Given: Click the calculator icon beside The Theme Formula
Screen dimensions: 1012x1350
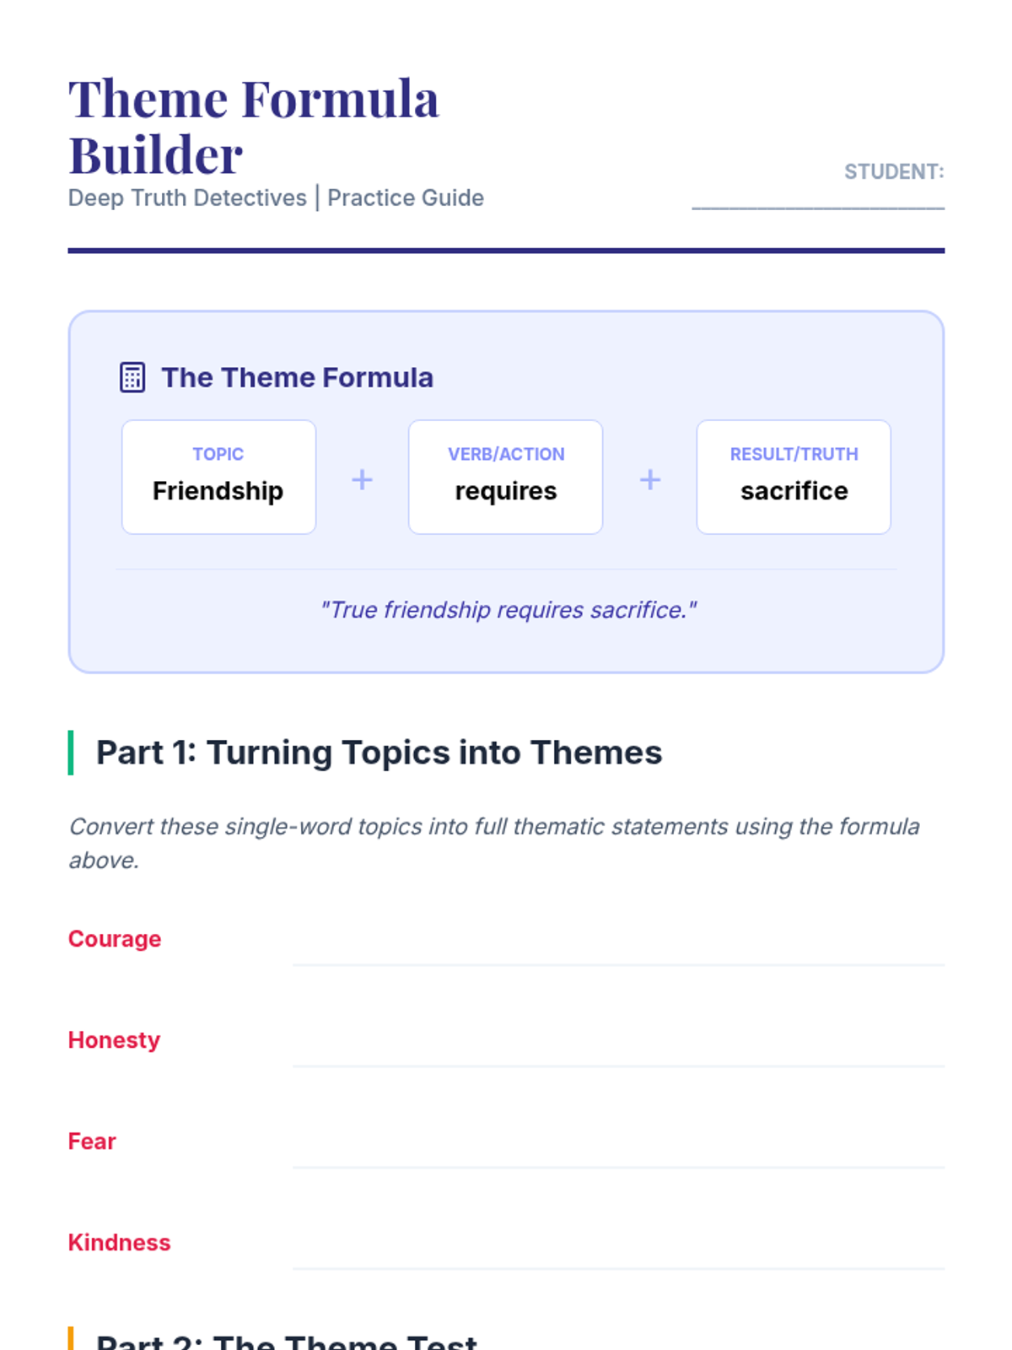Looking at the screenshot, I should tap(132, 377).
